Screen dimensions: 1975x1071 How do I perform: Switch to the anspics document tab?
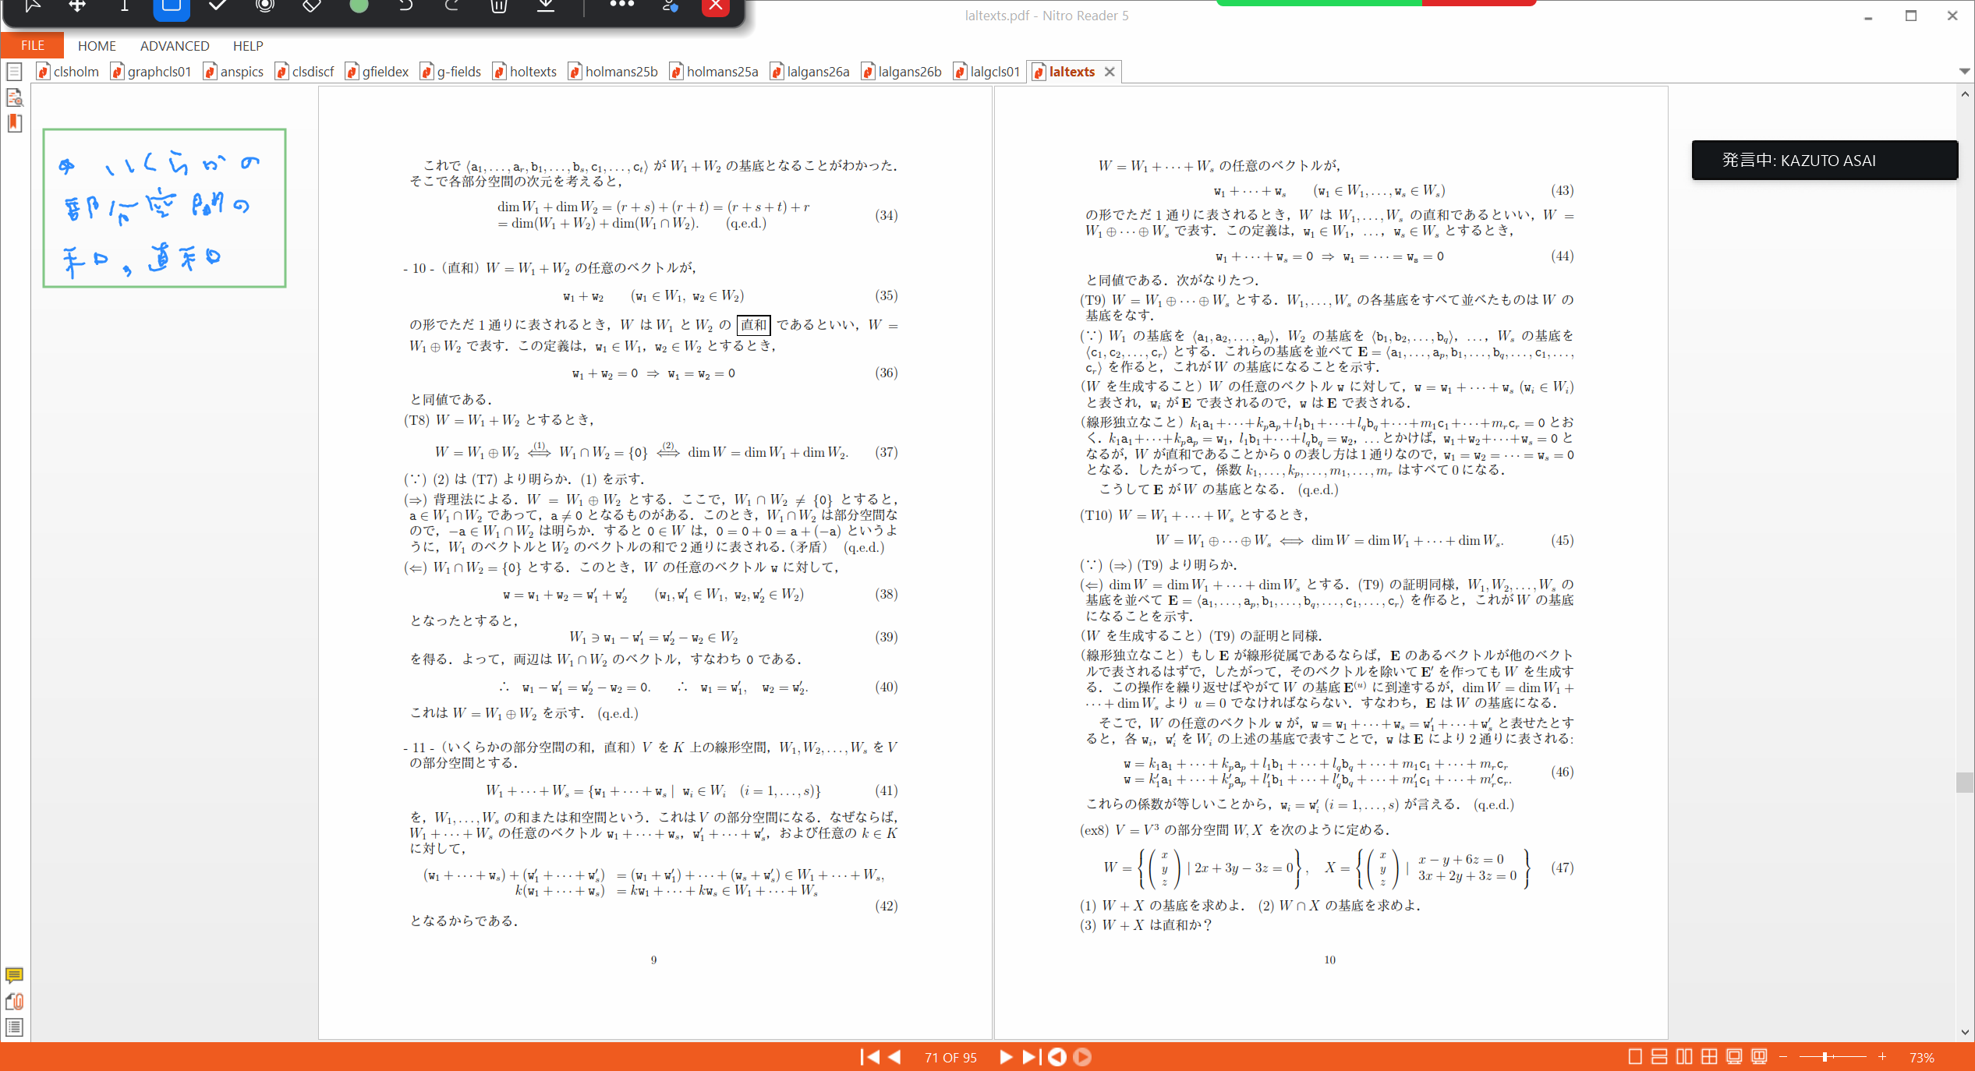point(233,72)
